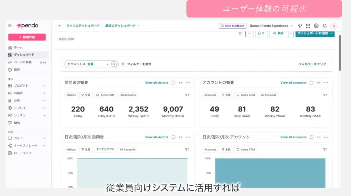Viewport: 351px width, 196px height.
Task: Open ロードマップ in sidebar
Action: 27,153
